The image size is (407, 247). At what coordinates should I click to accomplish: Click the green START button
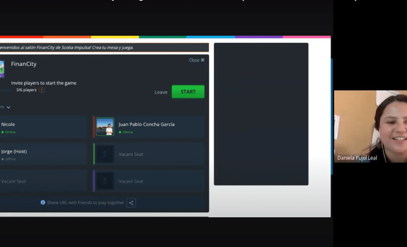pos(188,91)
